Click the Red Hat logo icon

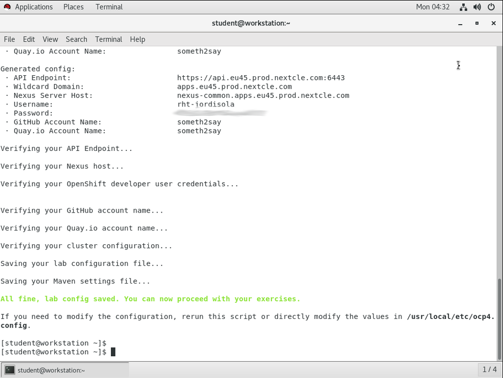(7, 7)
